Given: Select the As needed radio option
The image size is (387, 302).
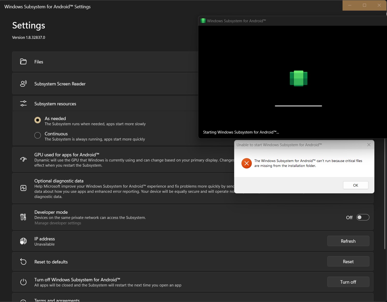Looking at the screenshot, I should pos(37,120).
